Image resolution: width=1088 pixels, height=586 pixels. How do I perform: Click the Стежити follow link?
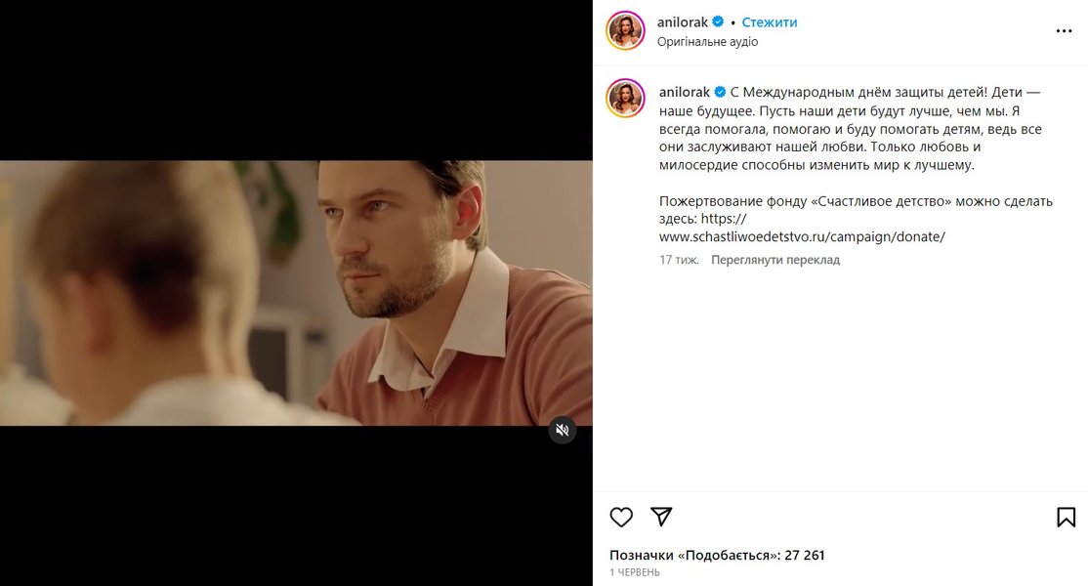pyautogui.click(x=770, y=22)
